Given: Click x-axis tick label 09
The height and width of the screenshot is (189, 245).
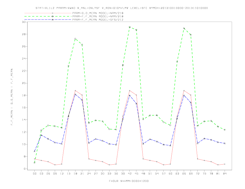Looking at the screenshot, I should pos(55,174).
